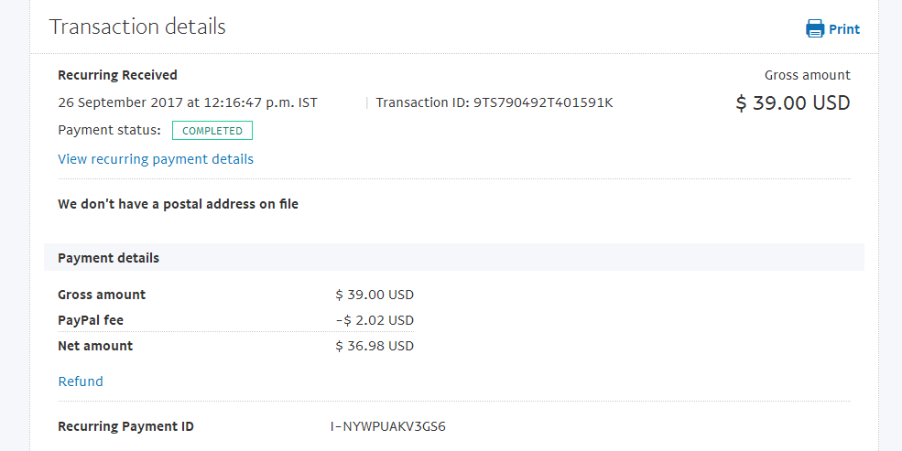Click the PayPal fee amount -$ 2.02 USD
The height and width of the screenshot is (451, 902).
point(375,320)
